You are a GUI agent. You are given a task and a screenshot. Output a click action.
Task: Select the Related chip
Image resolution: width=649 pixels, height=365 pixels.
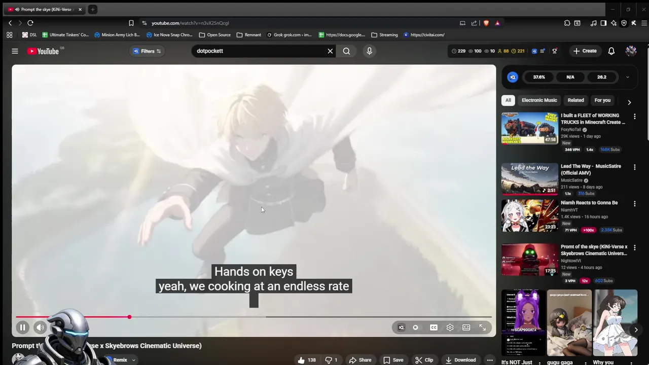tap(575, 100)
